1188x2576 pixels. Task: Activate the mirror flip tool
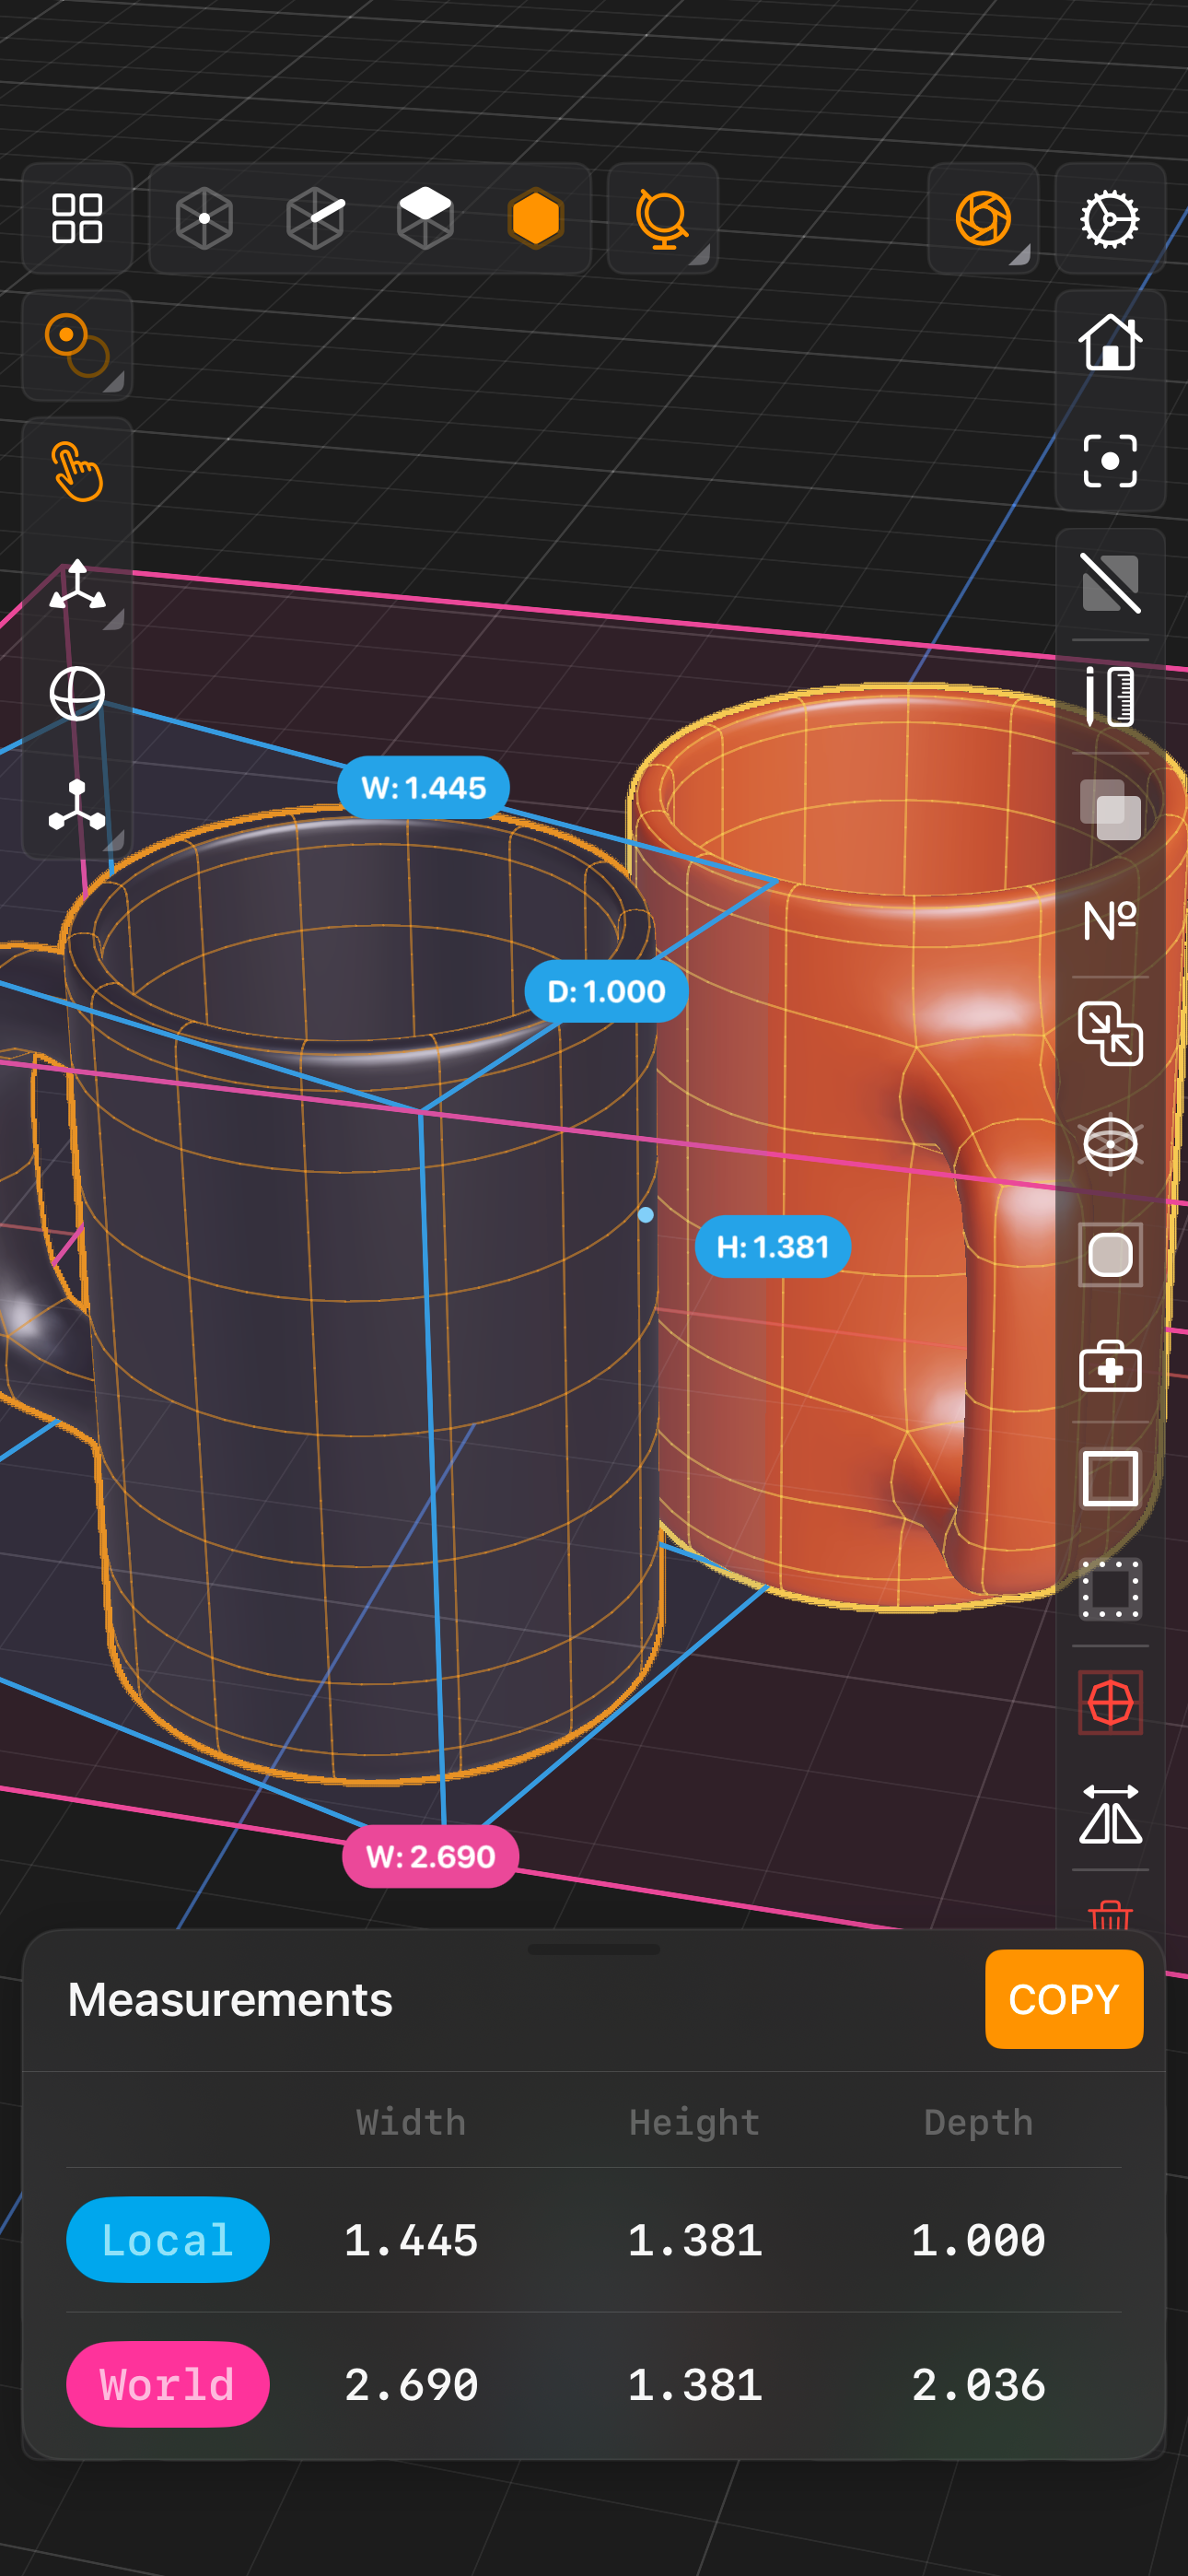tap(1110, 1814)
